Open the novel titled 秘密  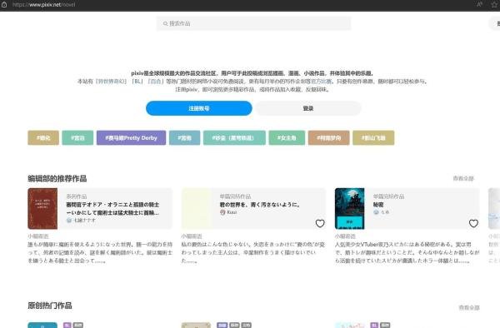(x=378, y=205)
